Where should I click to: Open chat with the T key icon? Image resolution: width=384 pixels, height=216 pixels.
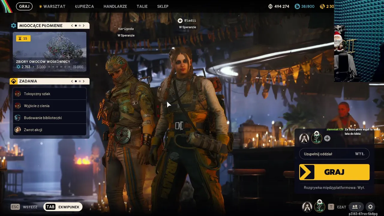coord(331,207)
